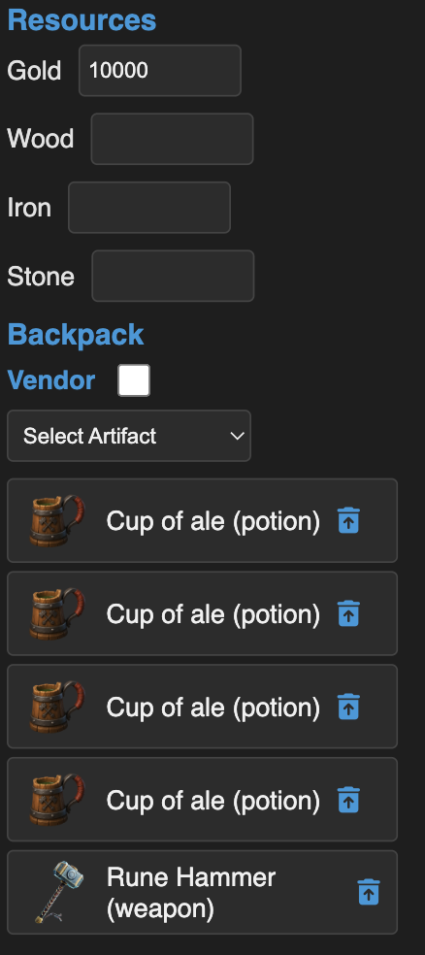
Task: Click the first Cup of ale mug image
Action: [x=56, y=521]
